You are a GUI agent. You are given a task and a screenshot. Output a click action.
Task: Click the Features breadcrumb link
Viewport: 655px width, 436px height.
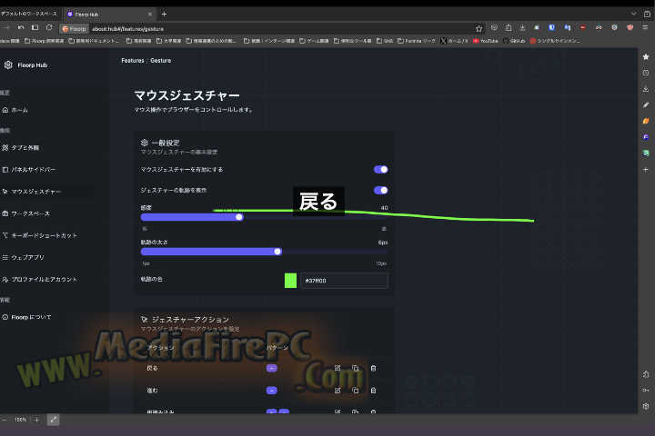click(x=133, y=61)
